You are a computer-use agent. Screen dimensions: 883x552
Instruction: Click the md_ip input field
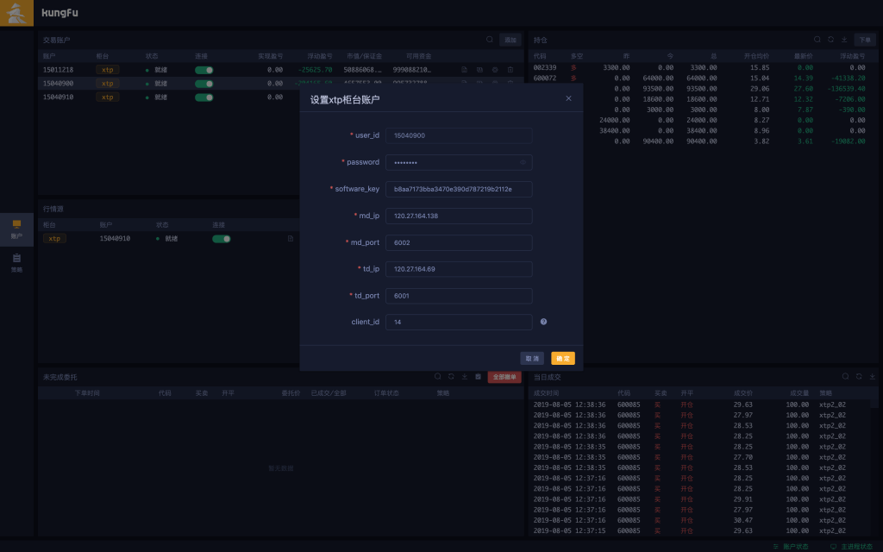point(459,216)
